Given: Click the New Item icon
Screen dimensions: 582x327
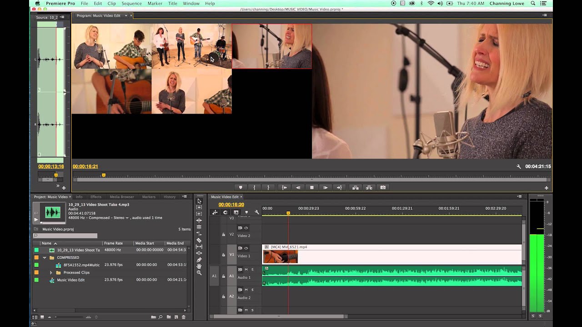Looking at the screenshot, I should click(x=176, y=317).
